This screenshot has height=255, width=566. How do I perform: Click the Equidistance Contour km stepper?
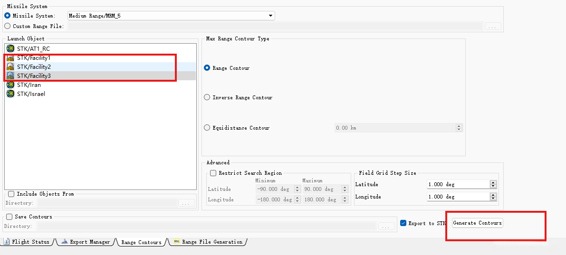click(x=459, y=128)
